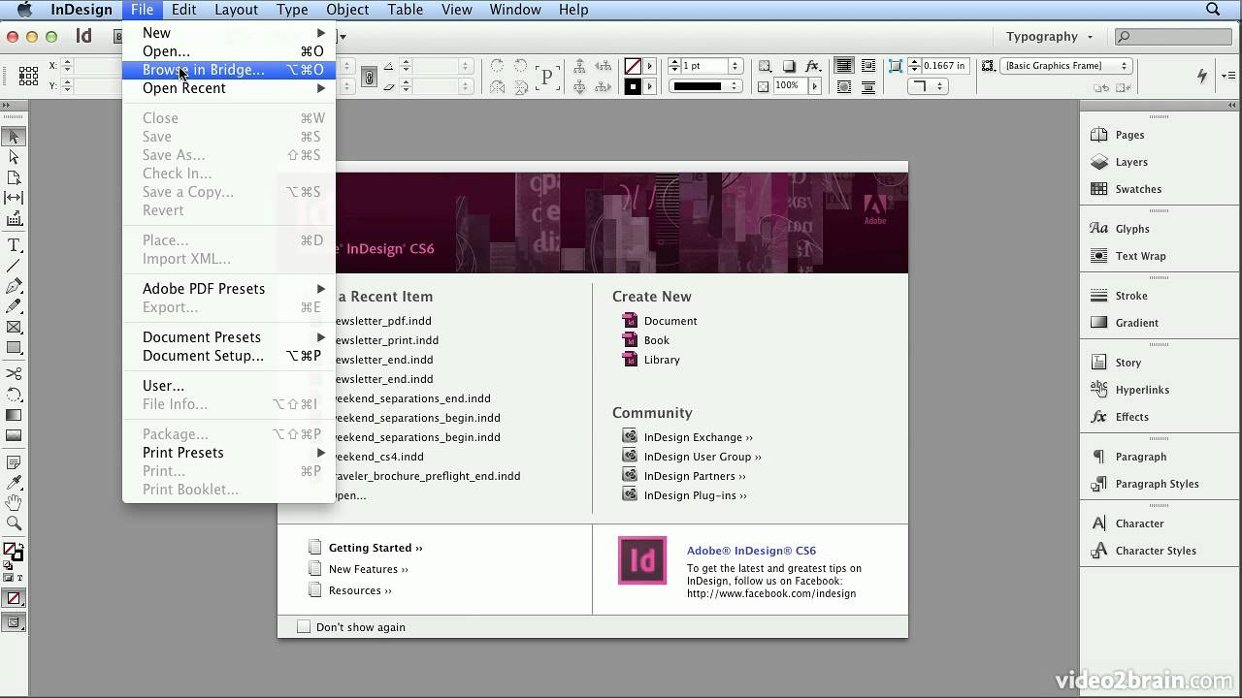Toggle the screen view mode button
1242x698 pixels.
pos(14,622)
